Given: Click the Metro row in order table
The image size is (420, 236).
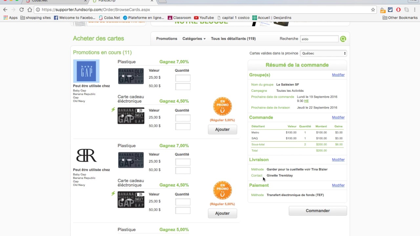Looking at the screenshot, I should (x=297, y=132).
